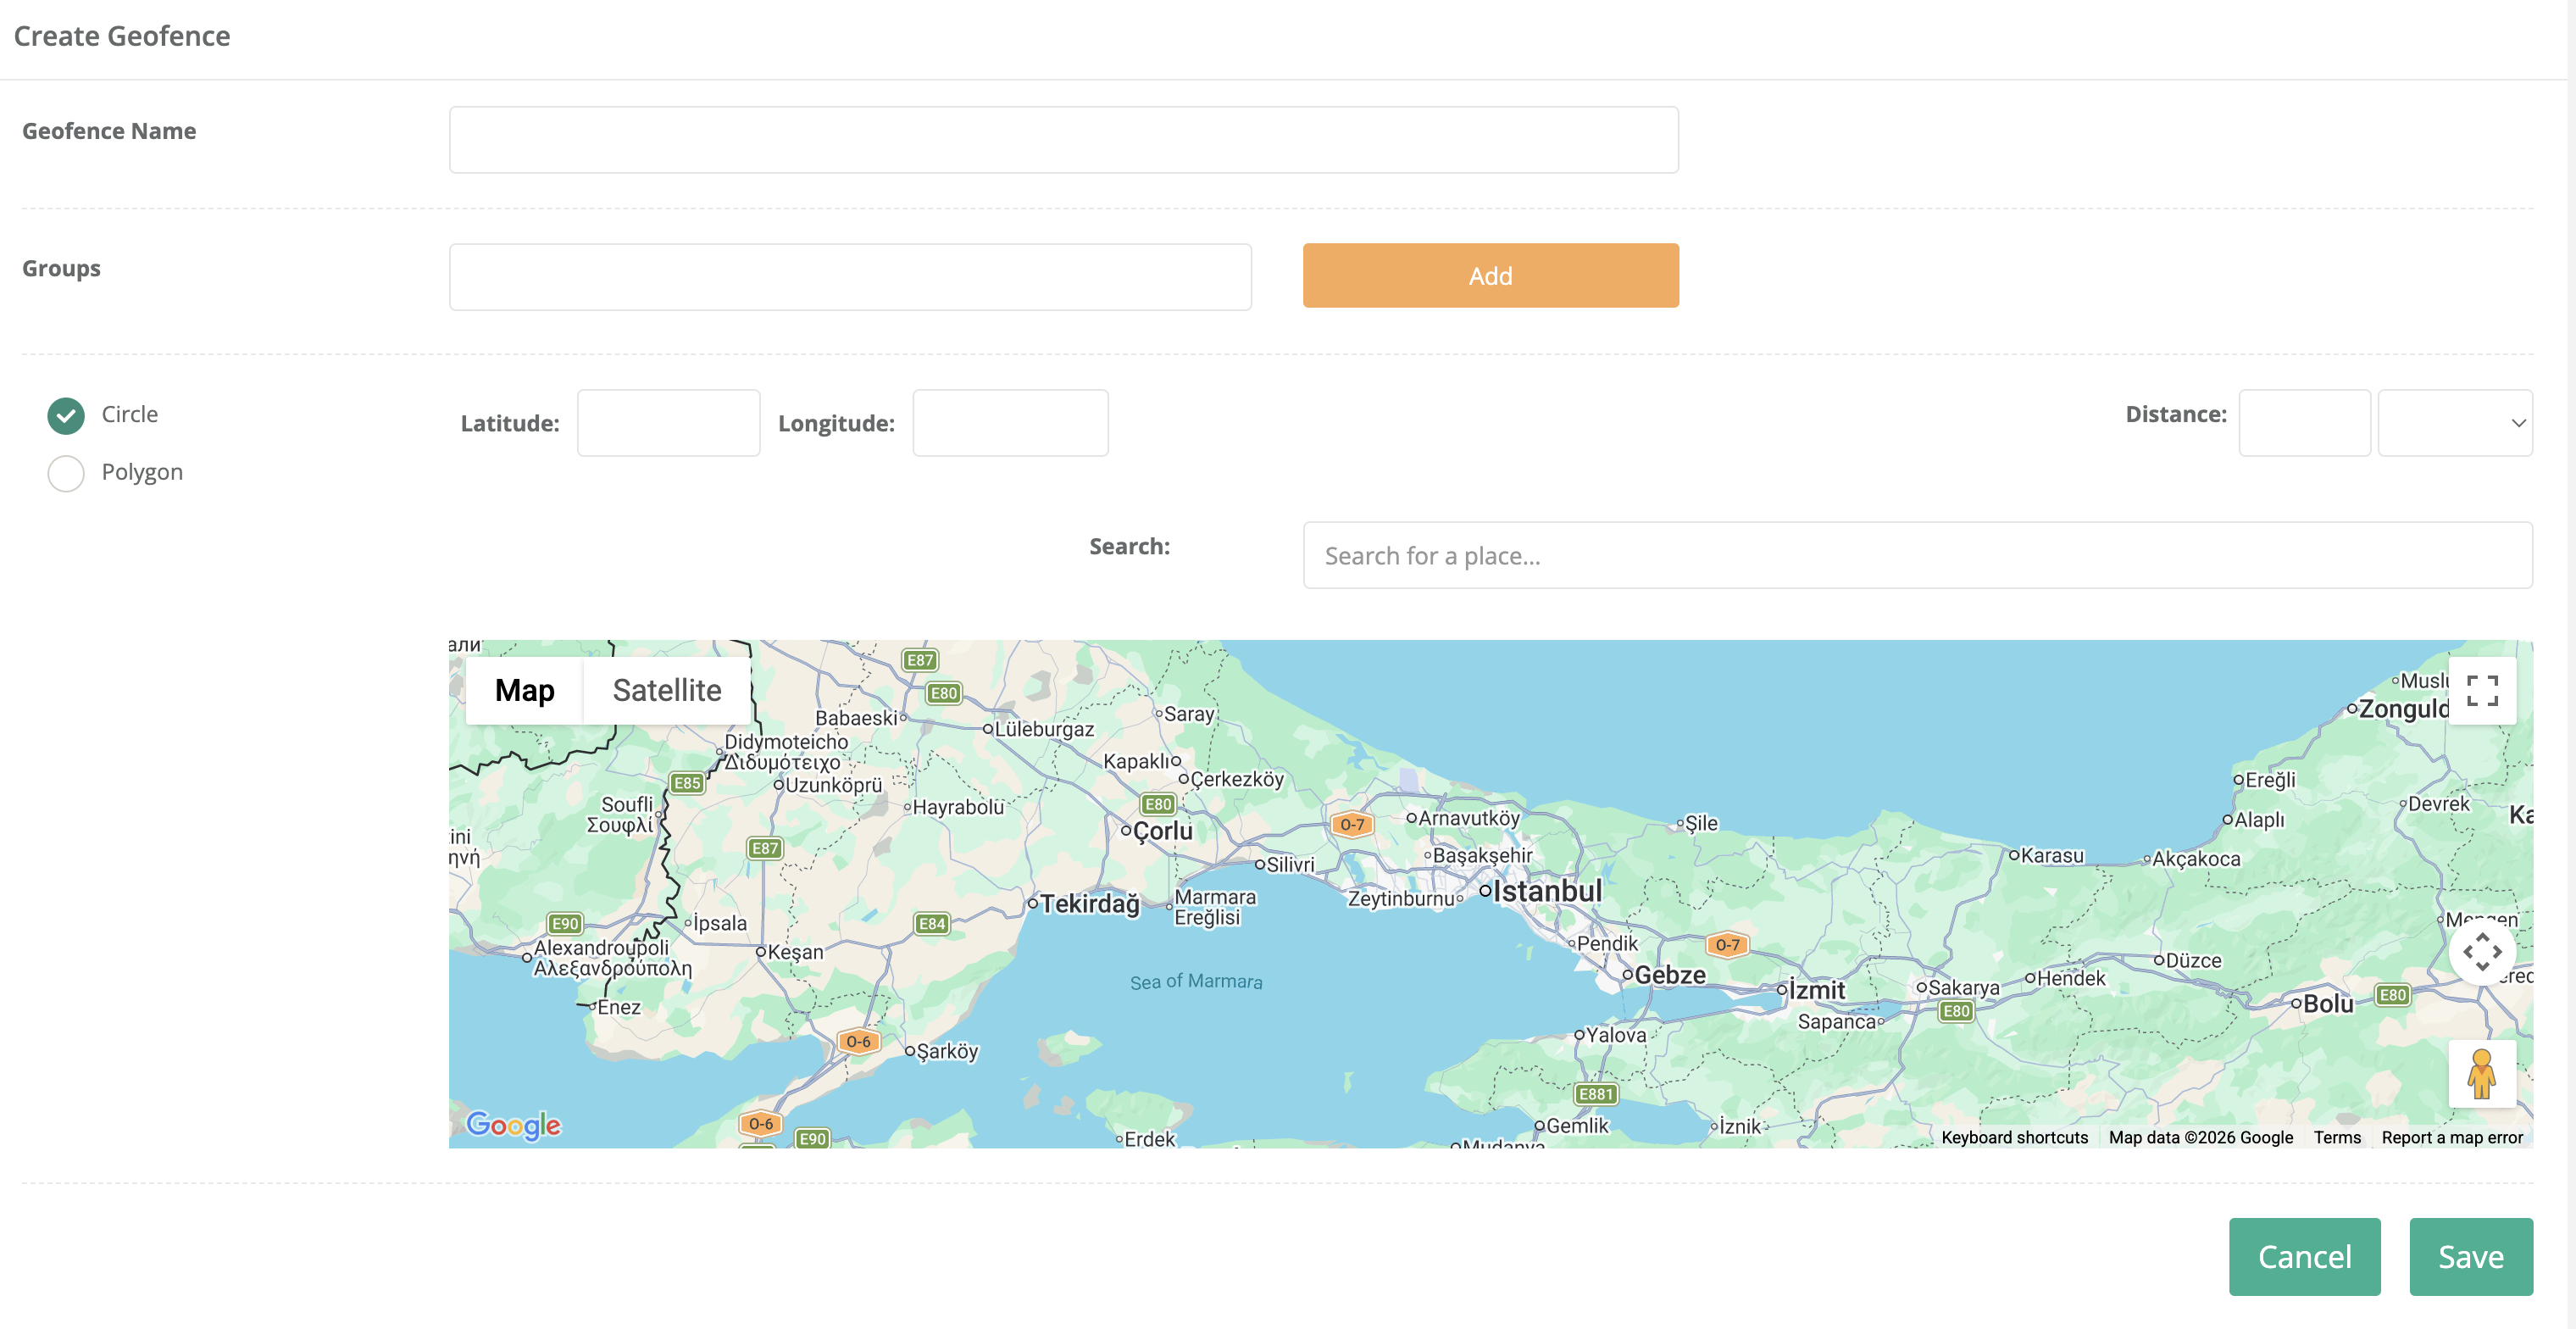Select the Polygon geofence shape option
The image size is (2576, 1329).
point(66,473)
